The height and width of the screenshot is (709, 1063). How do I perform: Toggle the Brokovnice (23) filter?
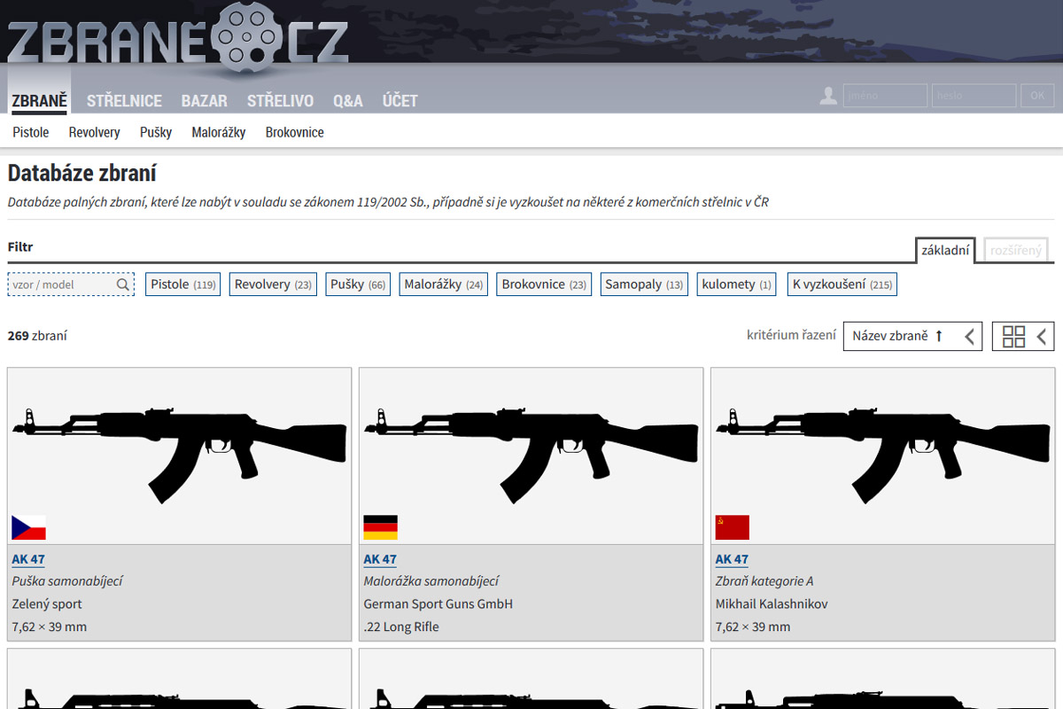click(544, 284)
